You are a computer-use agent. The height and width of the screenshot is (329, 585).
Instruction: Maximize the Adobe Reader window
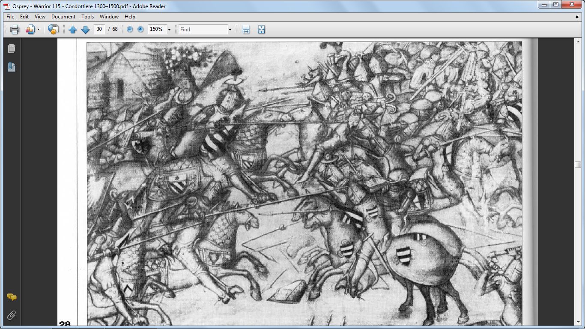(555, 5)
